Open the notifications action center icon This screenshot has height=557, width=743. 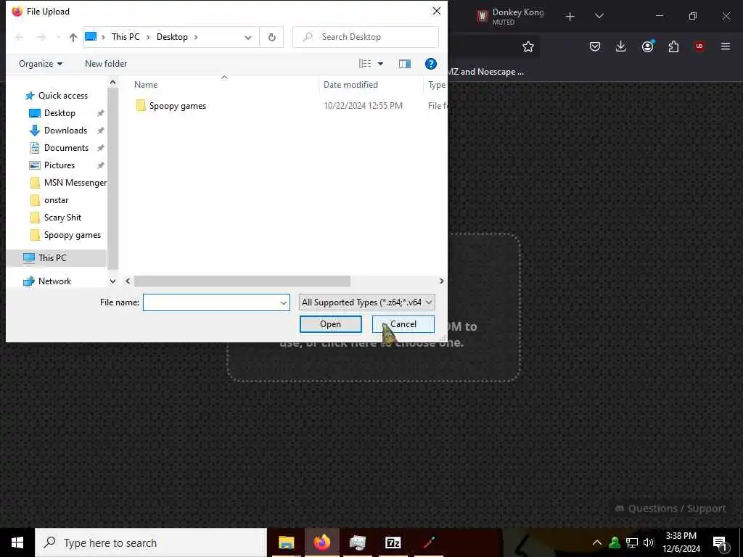tap(720, 542)
